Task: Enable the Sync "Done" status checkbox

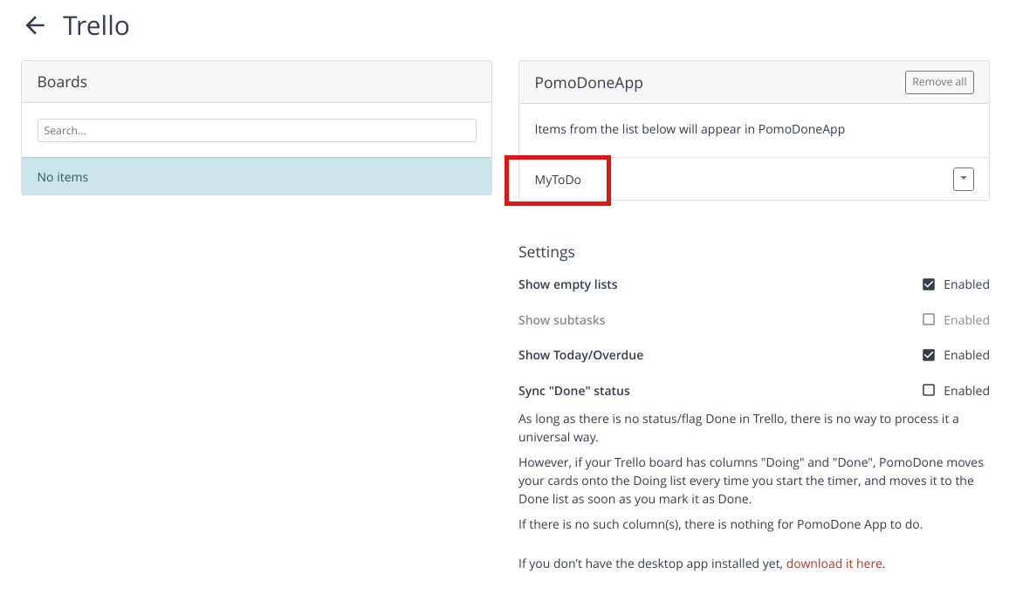Action: pos(929,391)
